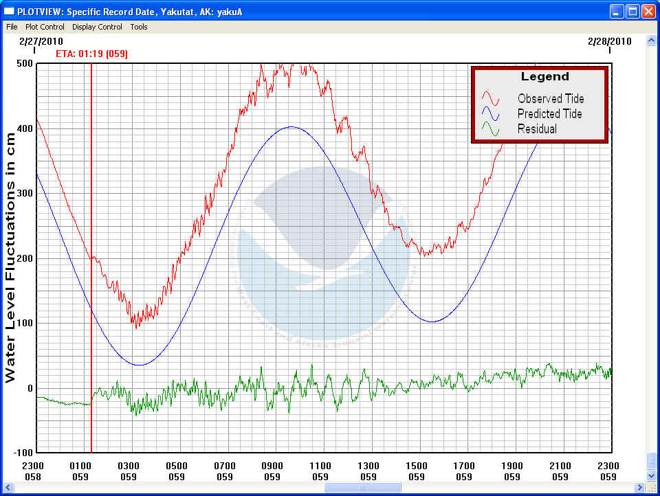
Task: Click the vertical scrollbar down arrow
Action: coord(651,475)
